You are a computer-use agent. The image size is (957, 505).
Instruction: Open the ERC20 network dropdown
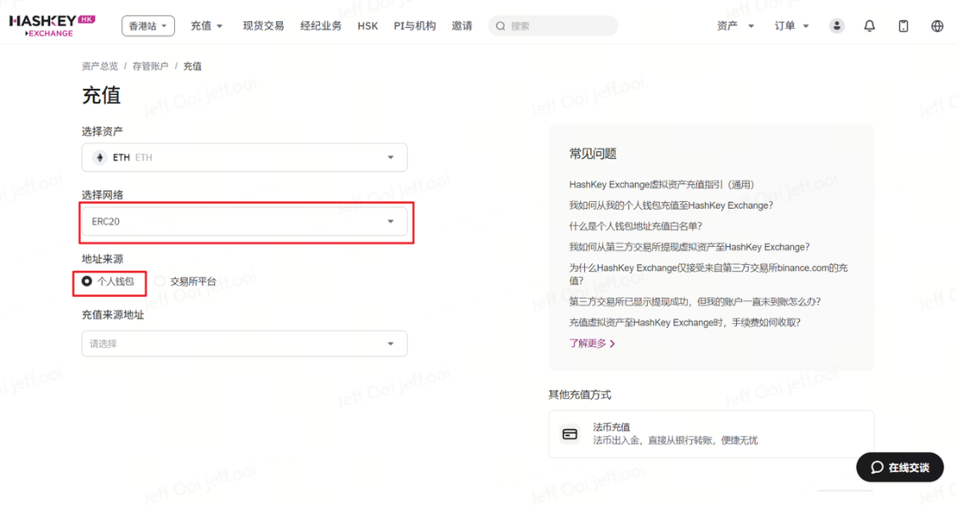pos(245,222)
